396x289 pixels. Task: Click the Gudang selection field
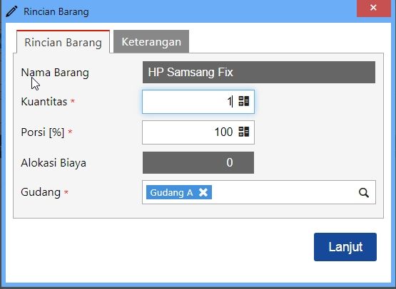[x=259, y=192]
